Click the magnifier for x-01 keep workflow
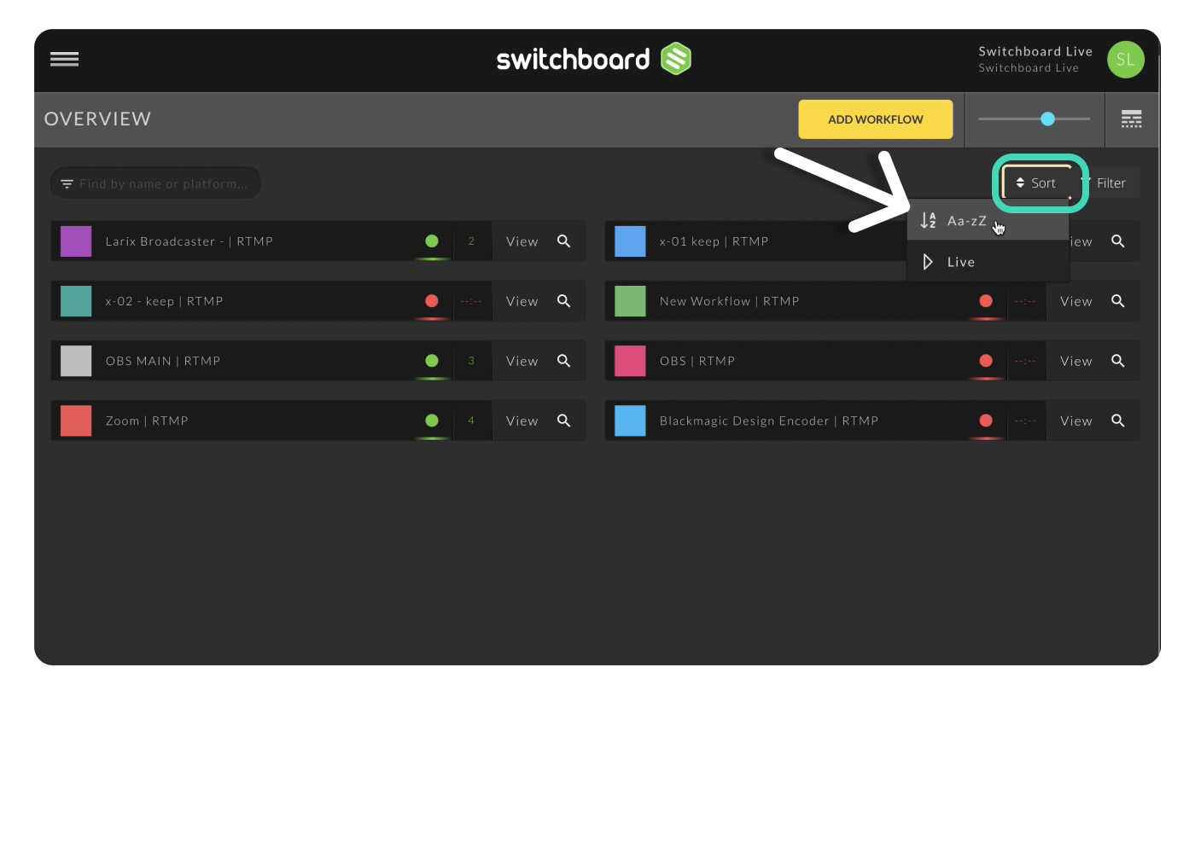The image size is (1195, 853). [x=1117, y=241]
